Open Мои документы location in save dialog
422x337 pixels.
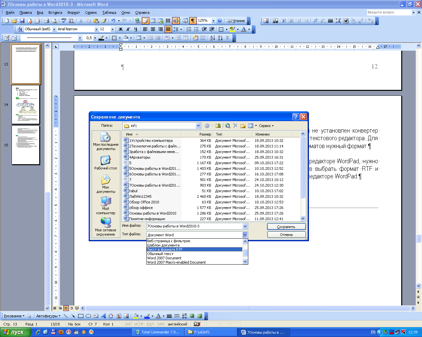[105, 184]
